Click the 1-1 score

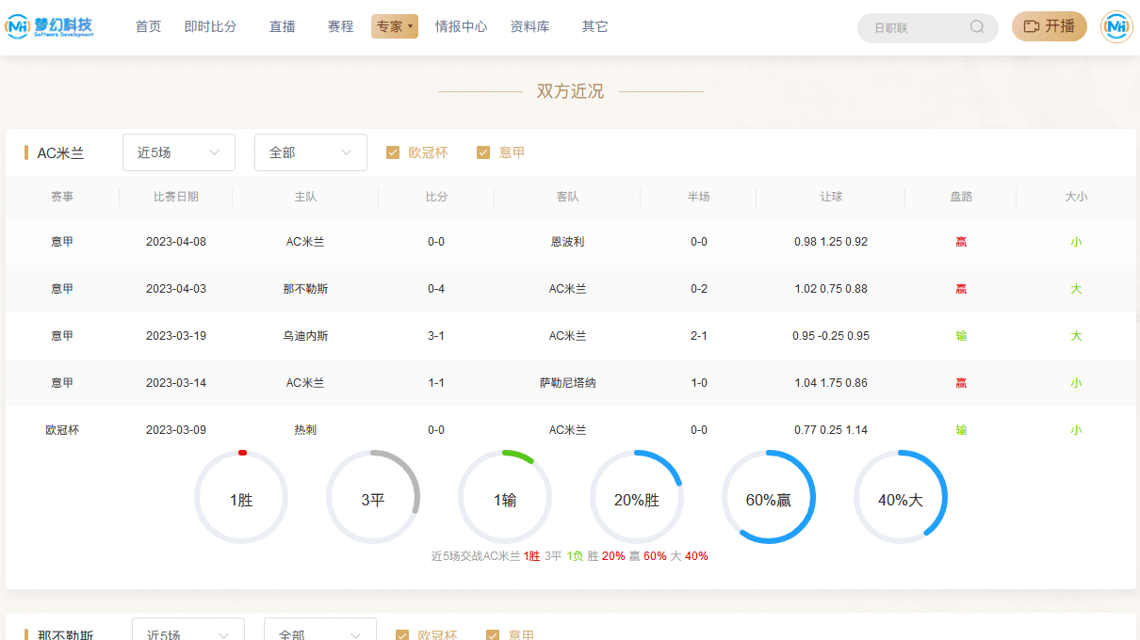(436, 383)
